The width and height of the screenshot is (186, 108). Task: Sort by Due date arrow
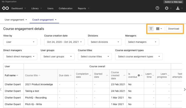click(x=71, y=75)
